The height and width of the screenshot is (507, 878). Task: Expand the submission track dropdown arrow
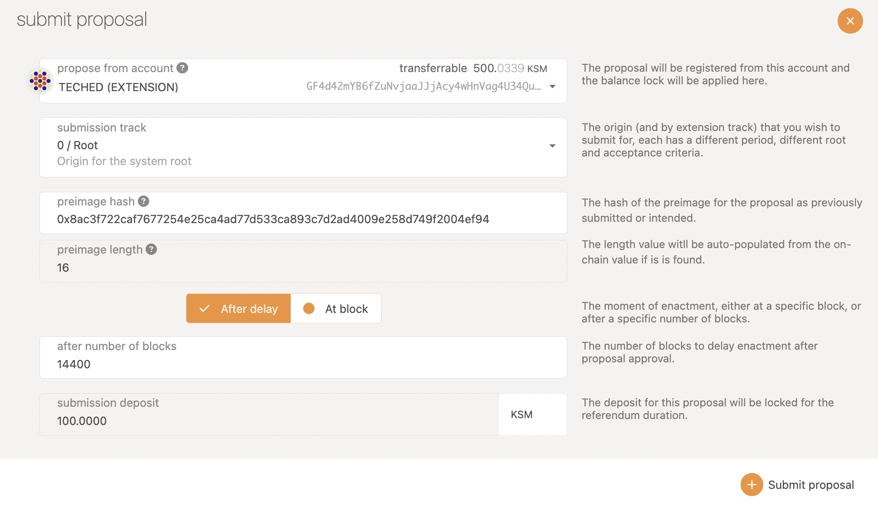(552, 146)
